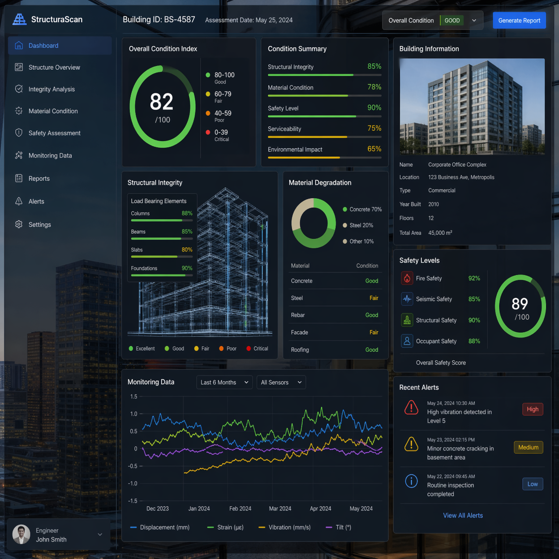Click the Steel row Fair condition

pos(374,298)
